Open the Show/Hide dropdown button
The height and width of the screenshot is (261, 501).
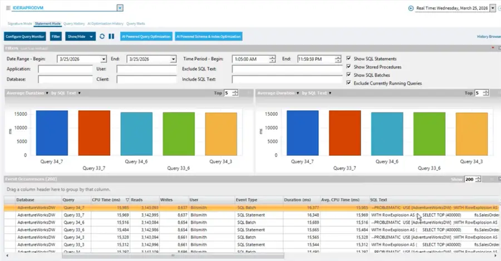[80, 36]
